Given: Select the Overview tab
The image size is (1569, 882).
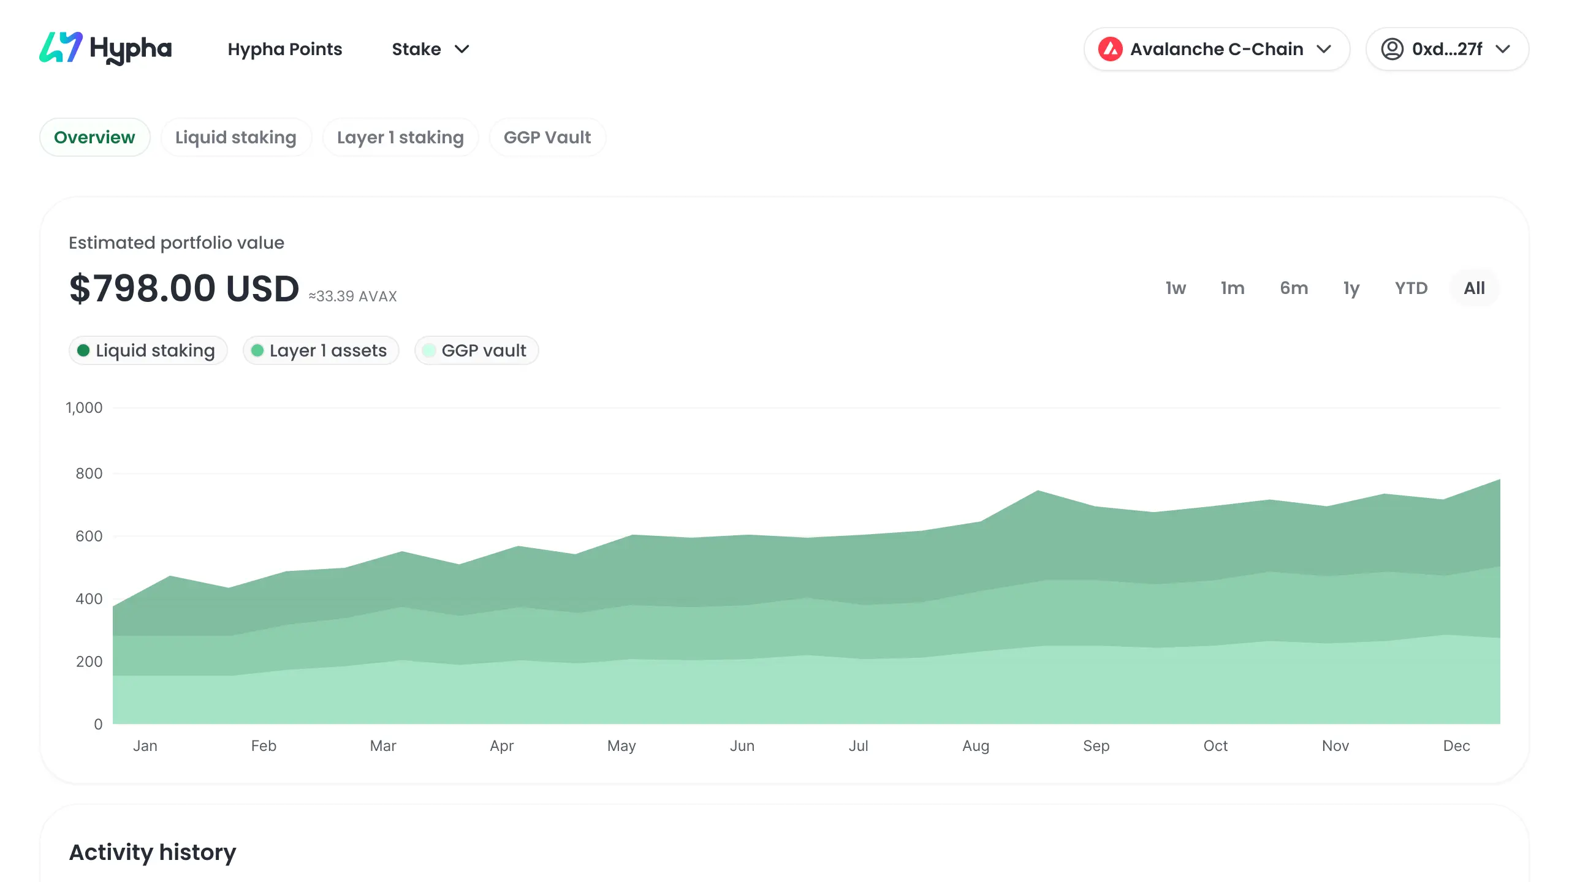Looking at the screenshot, I should [94, 137].
